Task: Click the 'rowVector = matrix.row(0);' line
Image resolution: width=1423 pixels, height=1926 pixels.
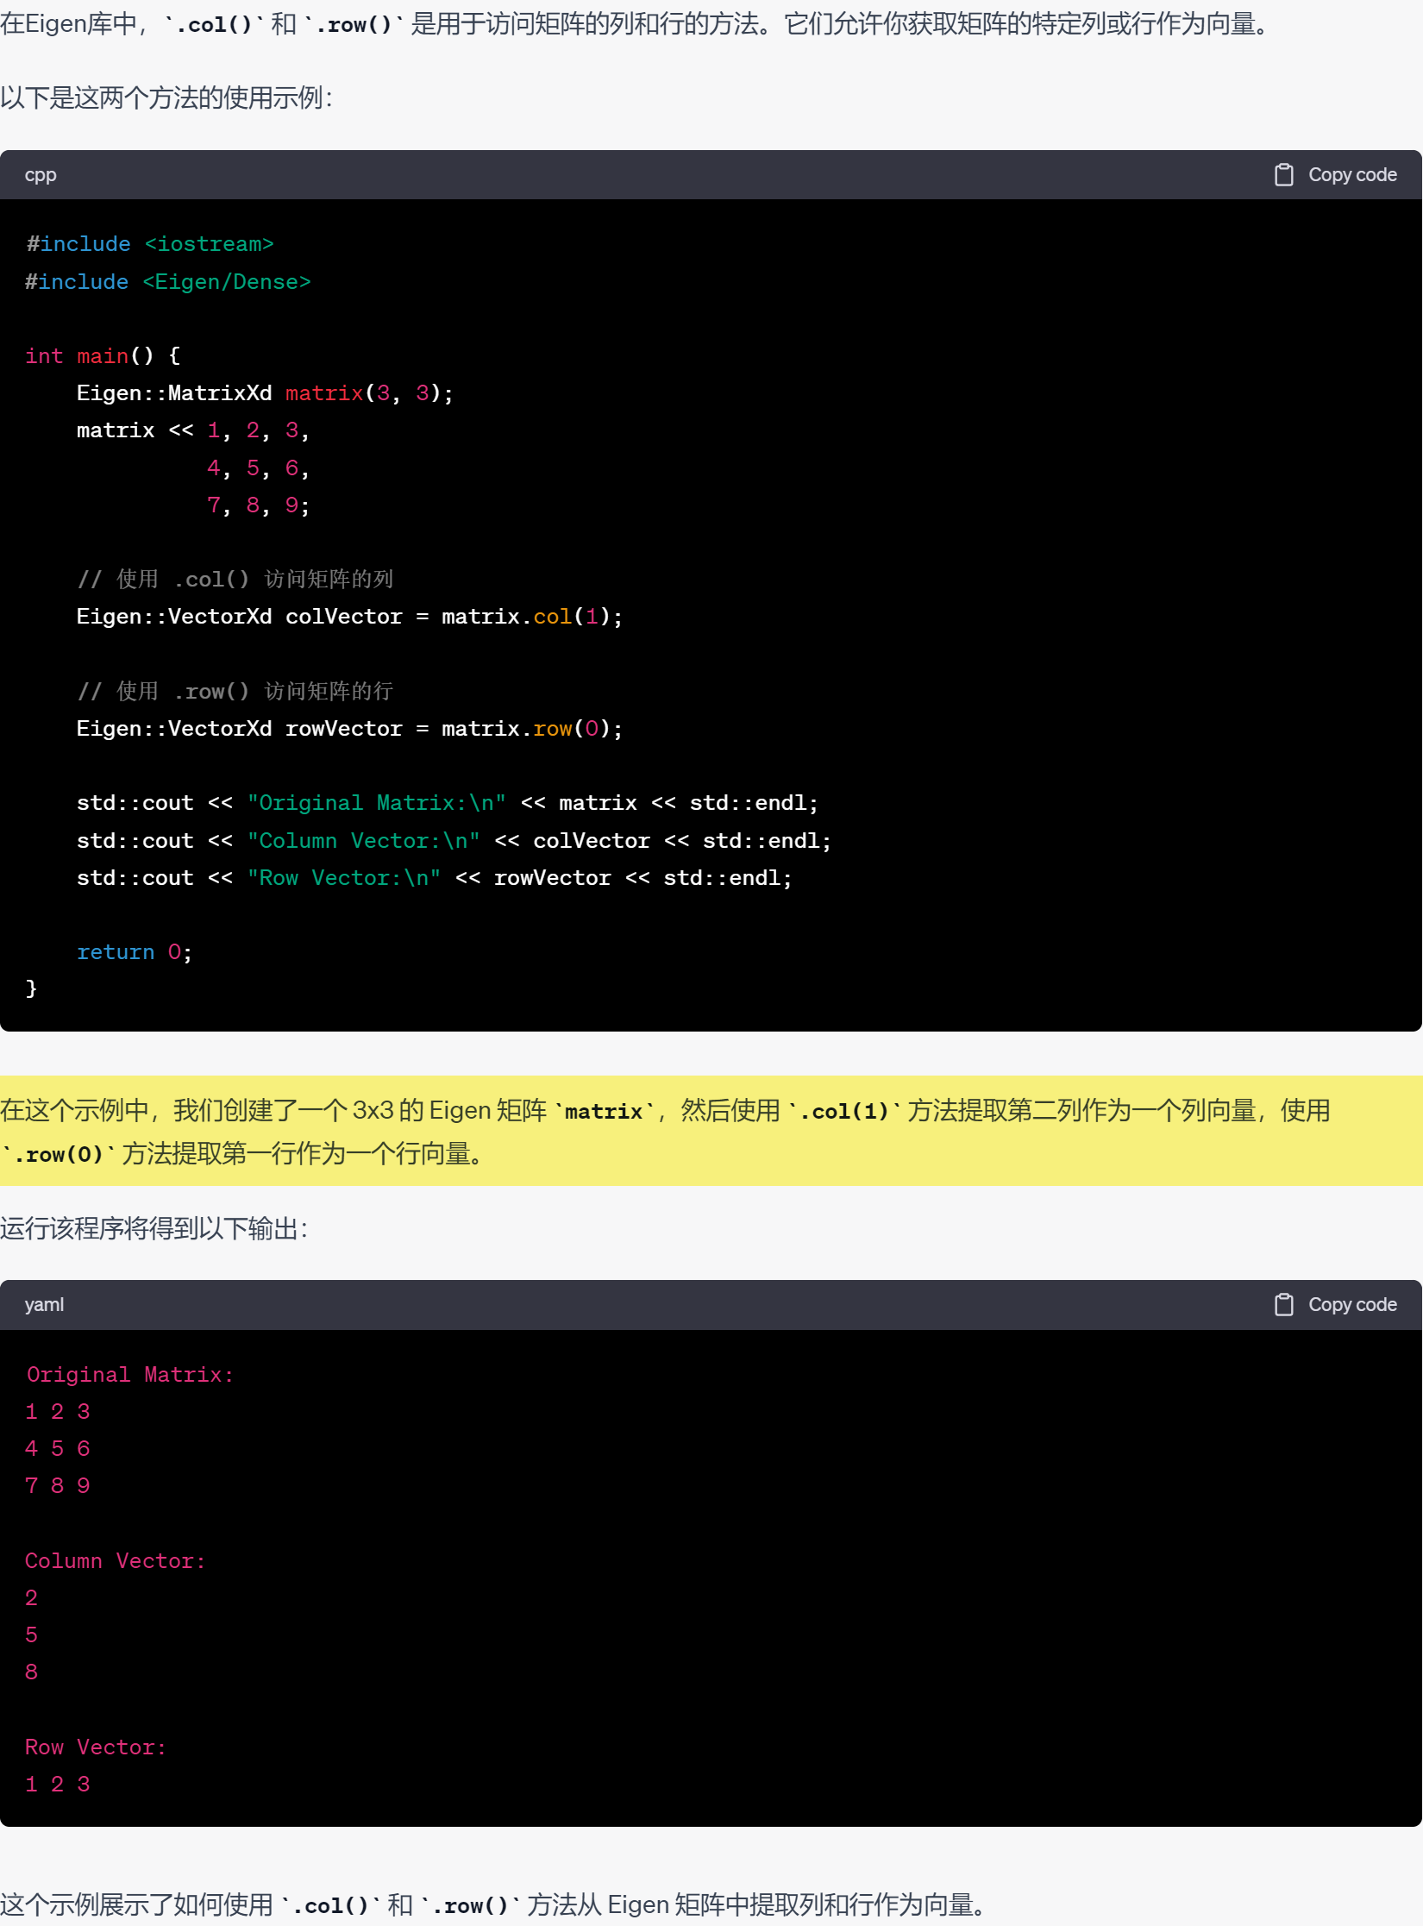Action: pos(349,729)
